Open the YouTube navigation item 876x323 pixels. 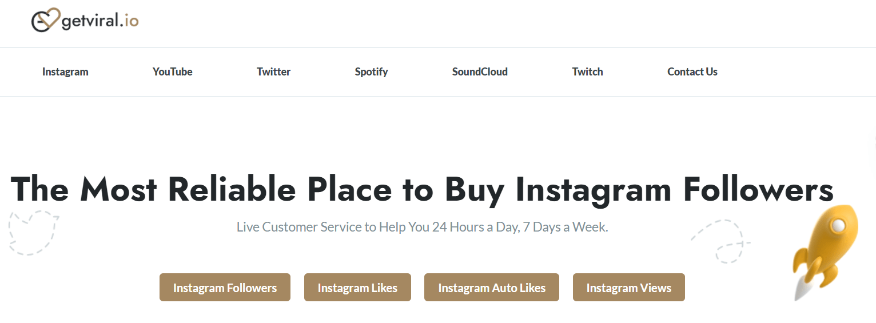172,72
